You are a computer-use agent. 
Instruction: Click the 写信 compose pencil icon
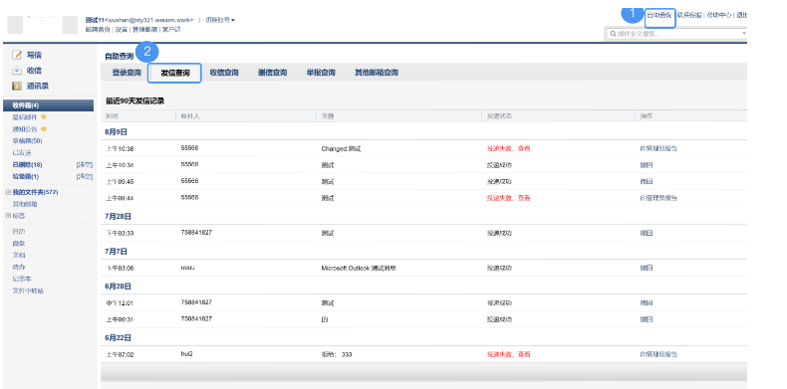click(18, 55)
